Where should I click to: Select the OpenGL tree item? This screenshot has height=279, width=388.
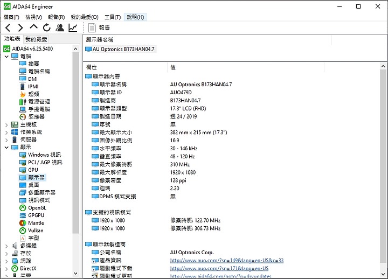(33, 208)
